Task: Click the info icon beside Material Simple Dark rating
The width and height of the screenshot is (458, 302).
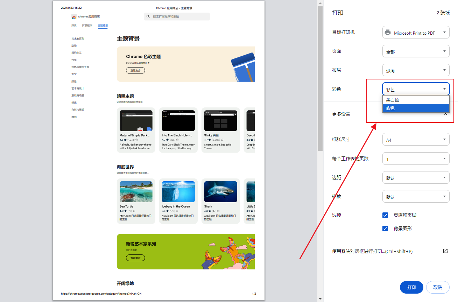Action: tap(136, 140)
